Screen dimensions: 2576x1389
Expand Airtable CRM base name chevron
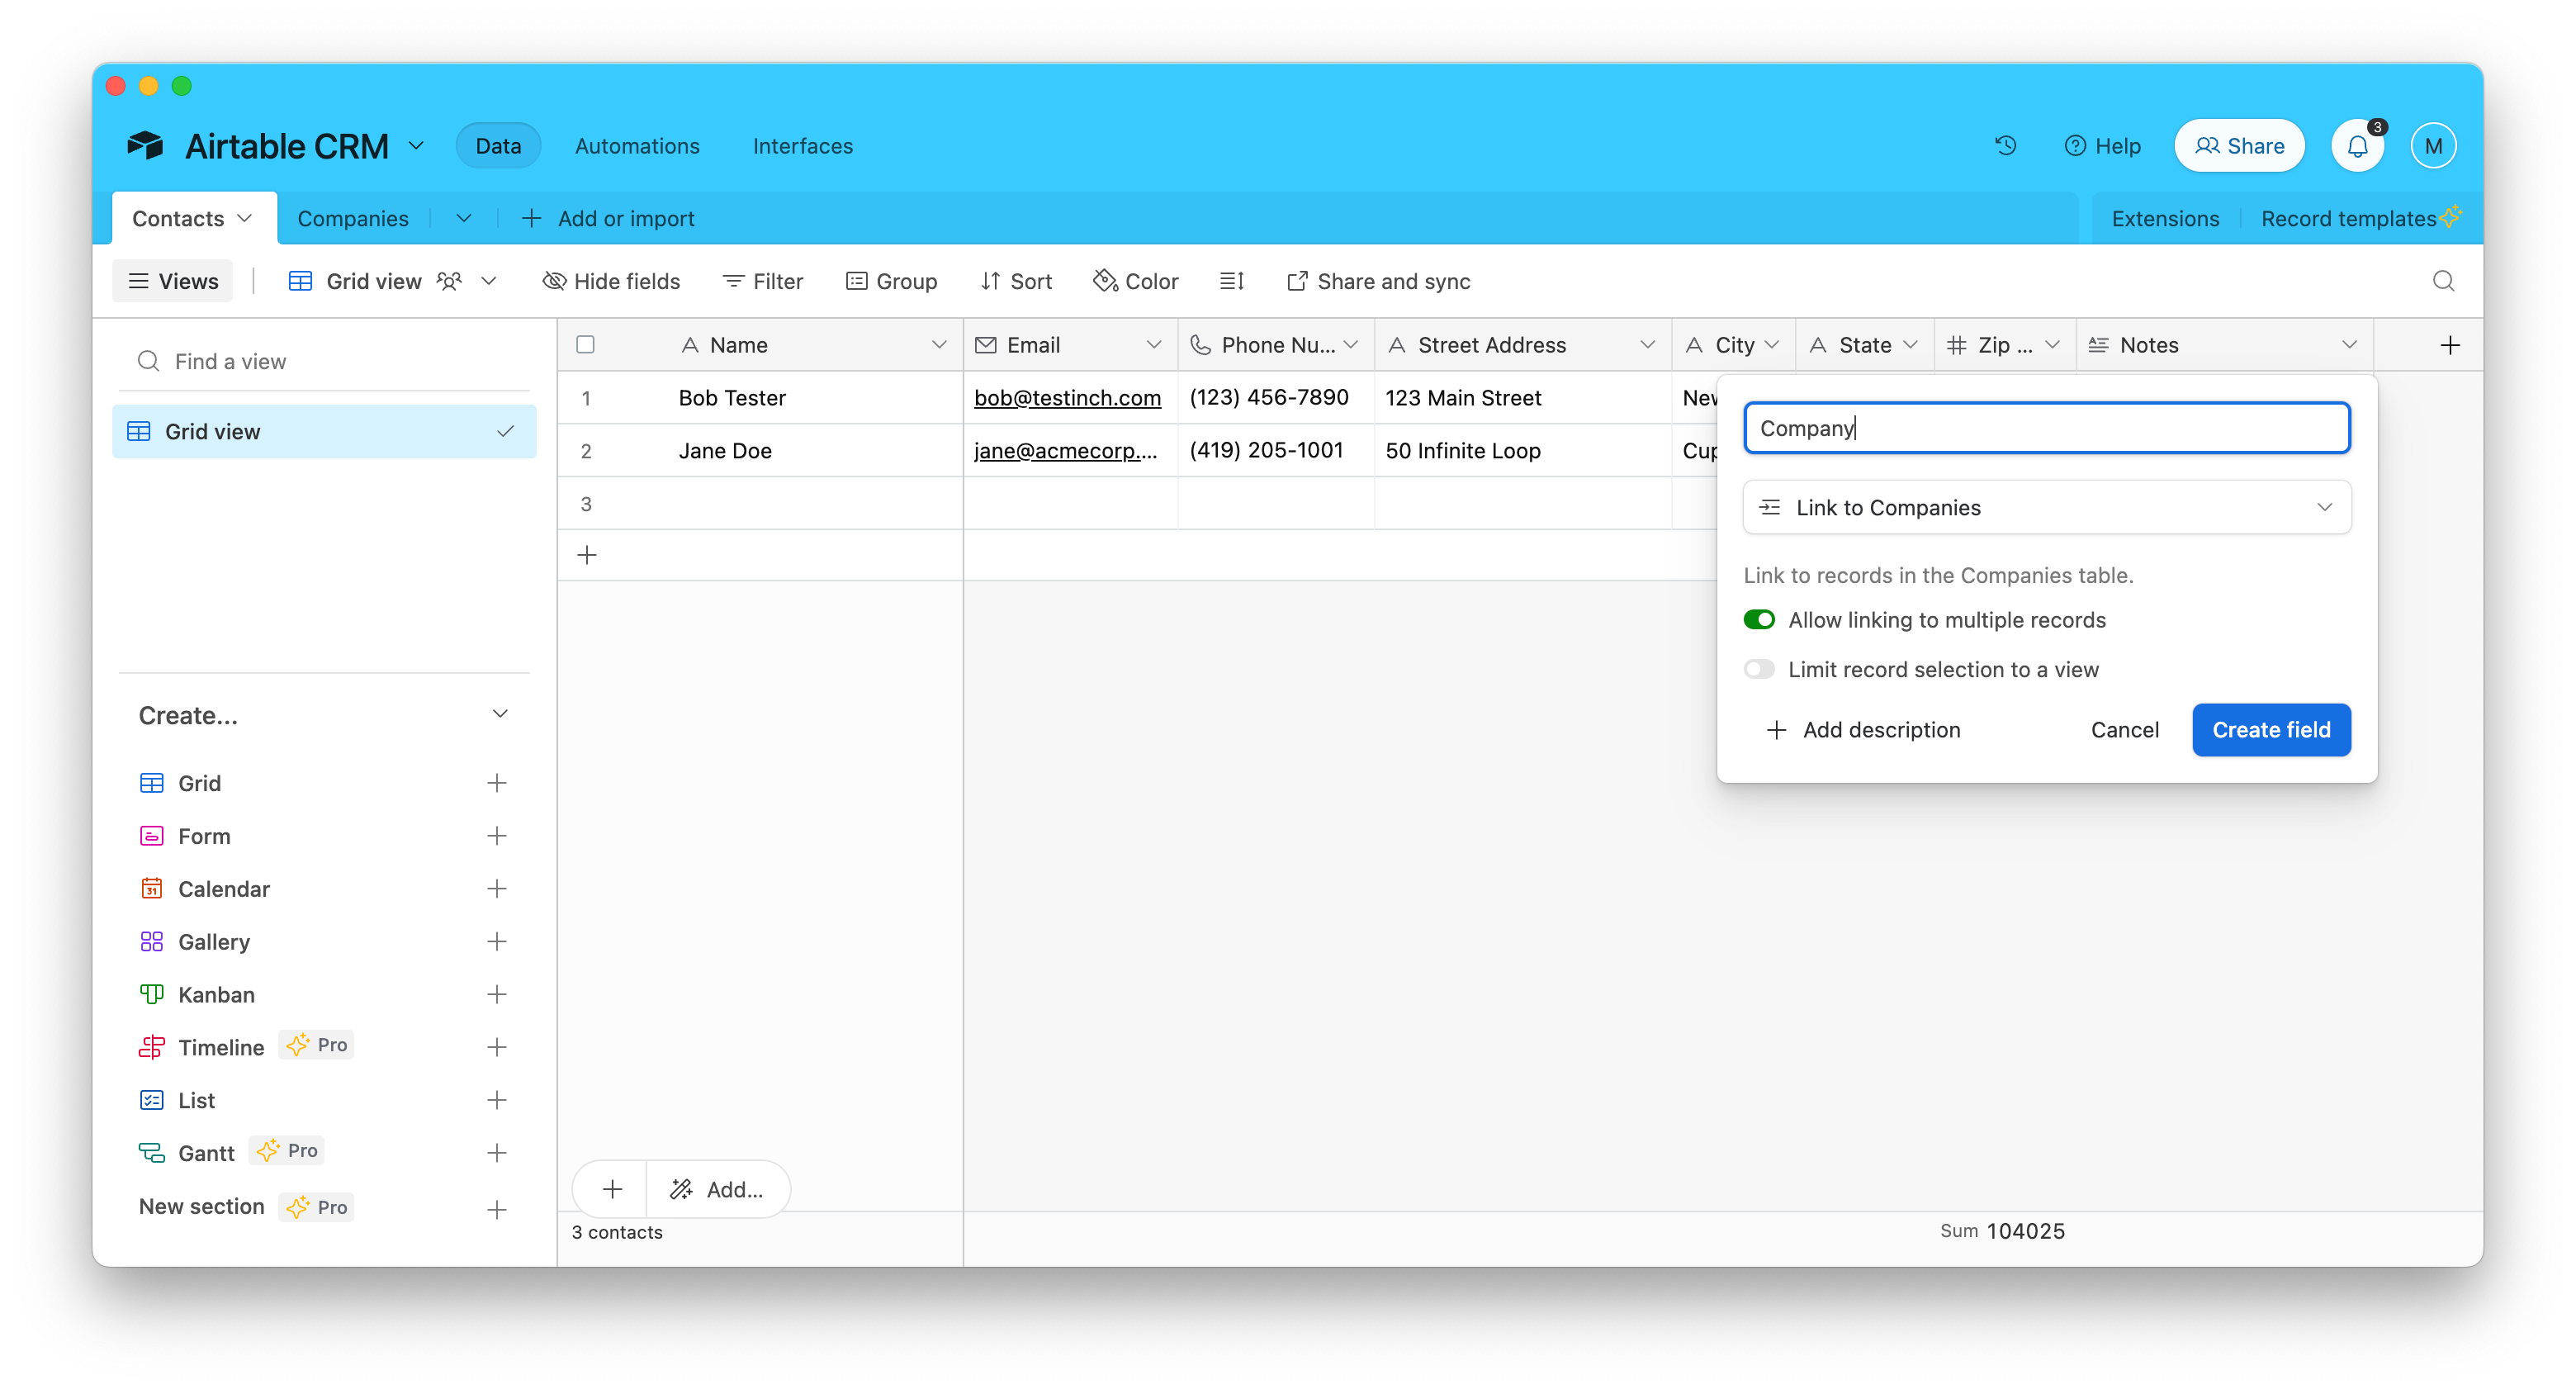click(x=416, y=146)
